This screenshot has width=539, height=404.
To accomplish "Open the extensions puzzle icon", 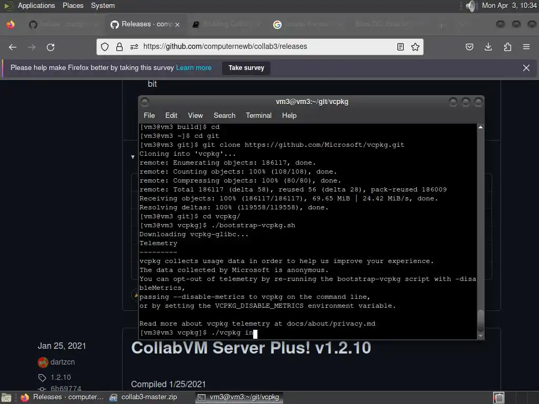I will (507, 47).
